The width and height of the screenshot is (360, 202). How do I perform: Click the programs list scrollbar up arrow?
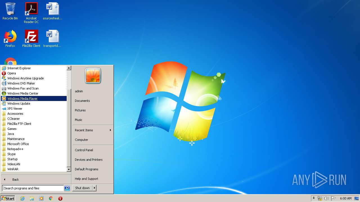[69, 68]
